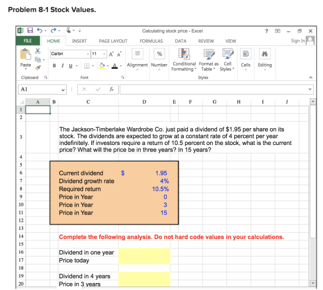
Task: Expand the Underline style dropdown arrow
Action: (77, 66)
